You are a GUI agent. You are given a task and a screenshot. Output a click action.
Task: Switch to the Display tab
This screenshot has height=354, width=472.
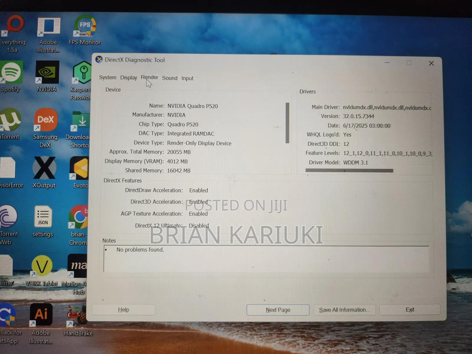coord(129,78)
